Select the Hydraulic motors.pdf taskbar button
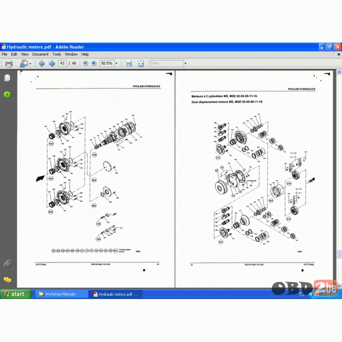This screenshot has height=342, width=342. pos(116,294)
